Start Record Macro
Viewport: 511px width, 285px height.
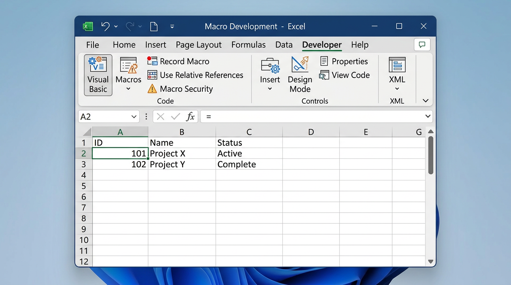(x=178, y=61)
